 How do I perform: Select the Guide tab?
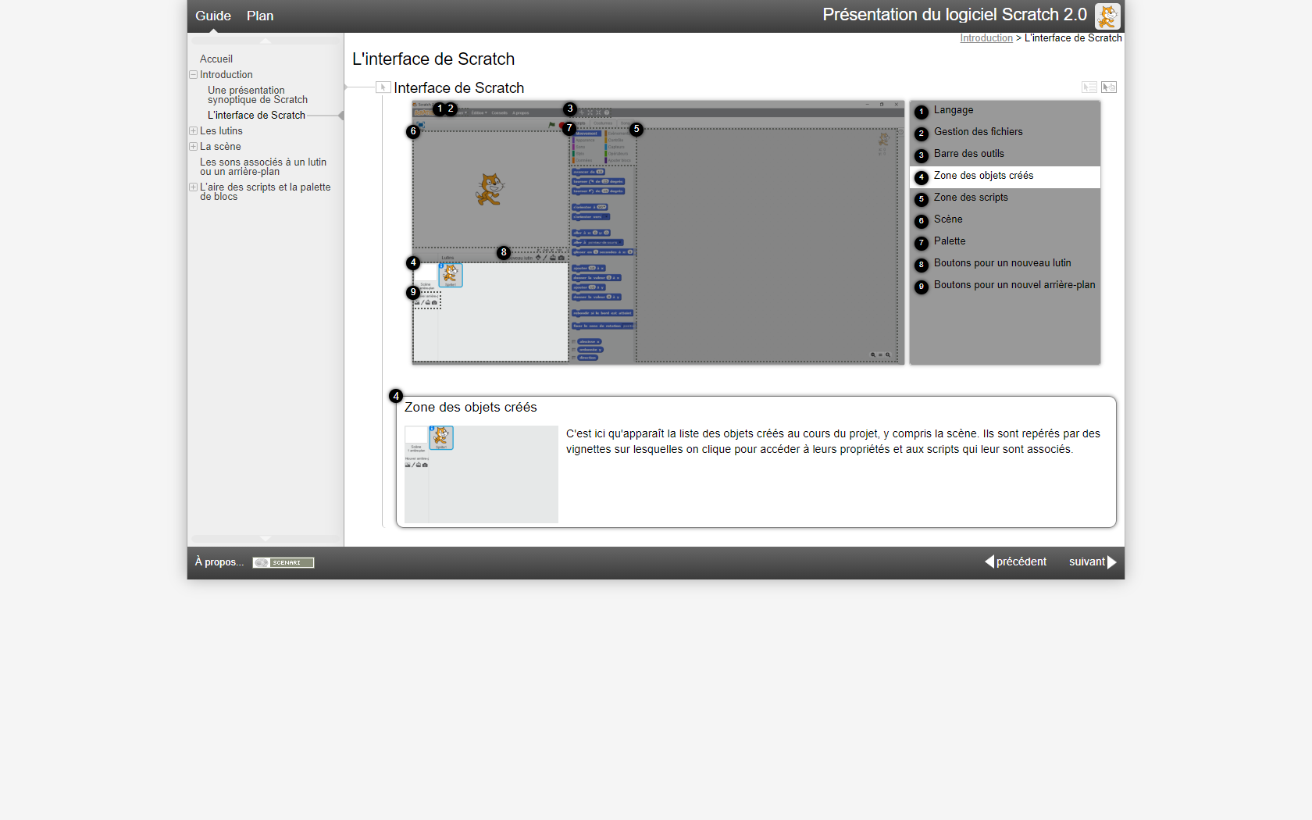tap(212, 16)
